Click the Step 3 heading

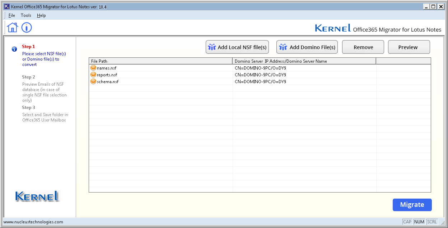[x=29, y=108]
